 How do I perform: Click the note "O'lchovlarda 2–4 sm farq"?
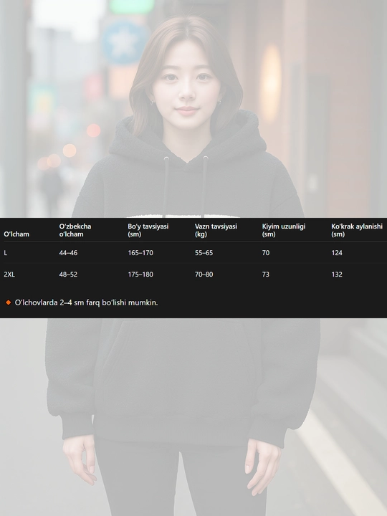[57, 302]
